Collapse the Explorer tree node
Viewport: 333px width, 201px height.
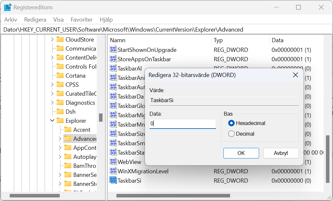(x=52, y=121)
